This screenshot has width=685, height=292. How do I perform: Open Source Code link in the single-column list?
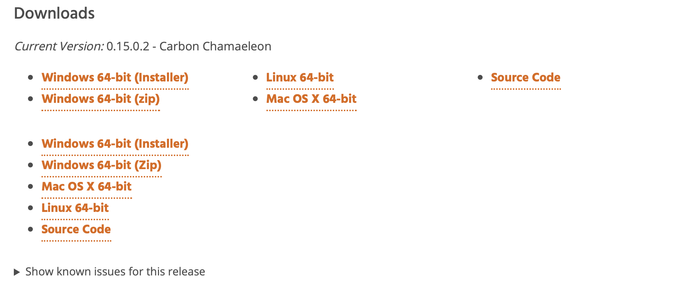tap(76, 230)
